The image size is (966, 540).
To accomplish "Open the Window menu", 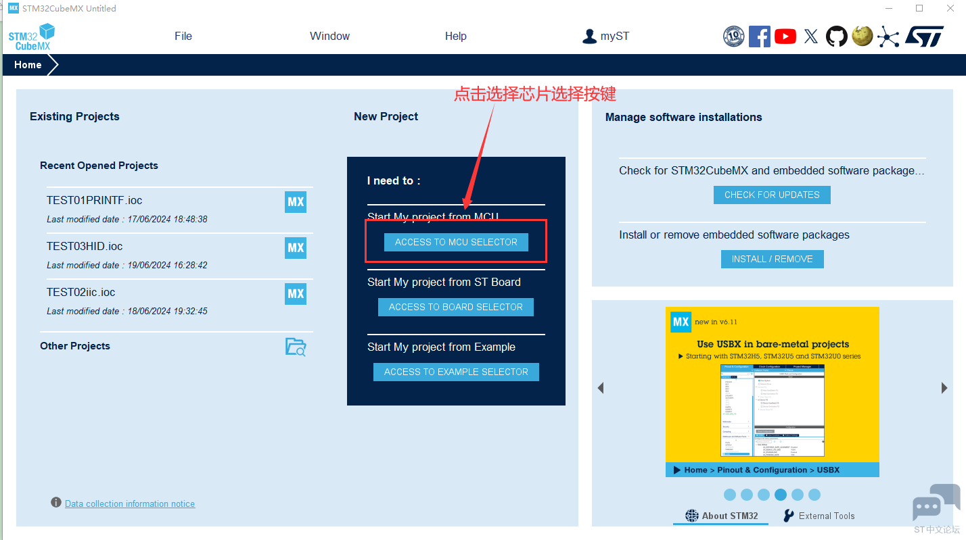I will (x=330, y=36).
